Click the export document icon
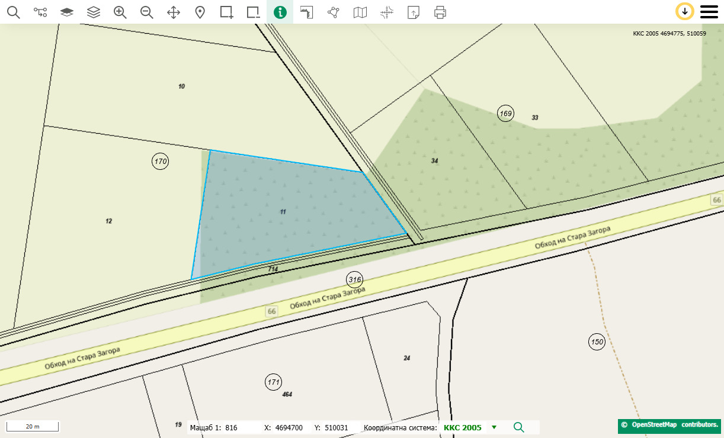Screen dimensions: 724x438 click(x=414, y=12)
